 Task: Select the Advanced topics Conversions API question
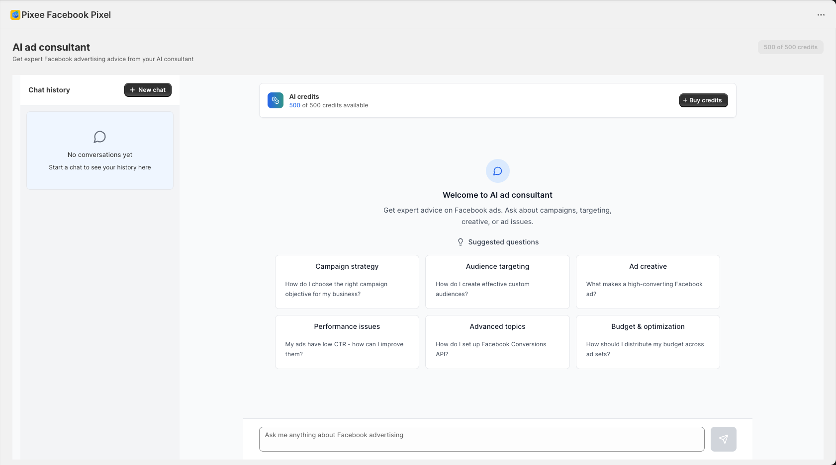point(497,342)
